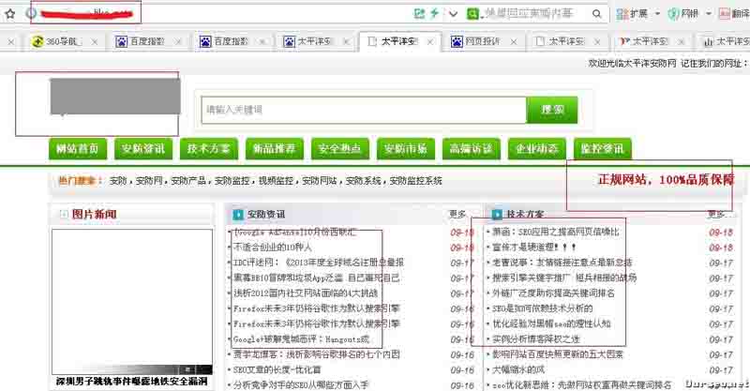Click the 安防资讯 section header icon

click(x=238, y=214)
